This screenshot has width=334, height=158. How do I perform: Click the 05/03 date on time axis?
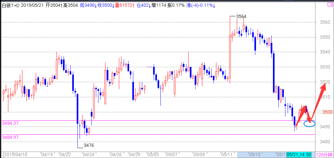(153, 154)
